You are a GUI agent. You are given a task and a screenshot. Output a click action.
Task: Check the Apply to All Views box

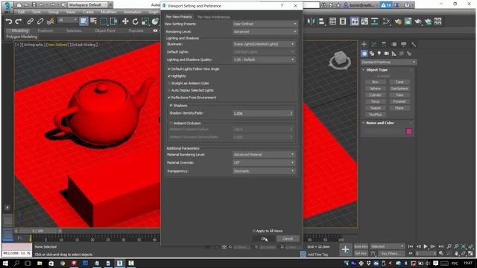point(254,231)
